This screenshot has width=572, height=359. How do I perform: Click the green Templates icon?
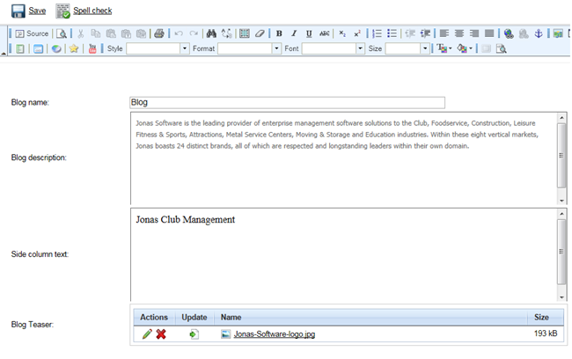tap(20, 48)
